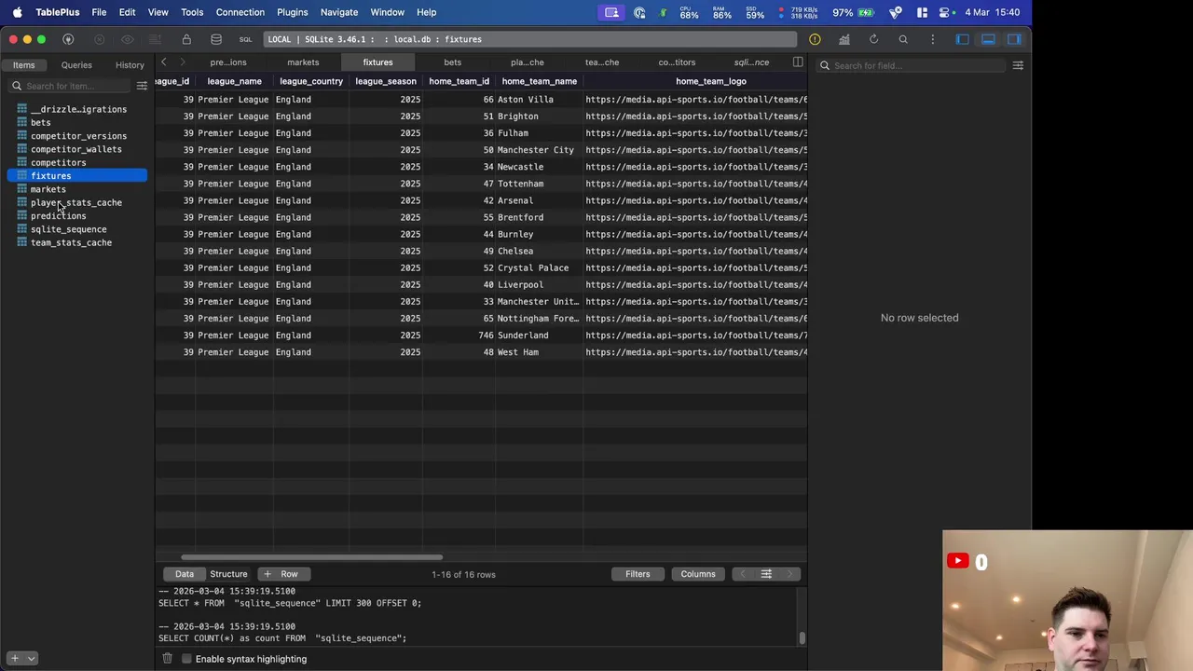
Task: Open the connection plug icon
Action: pyautogui.click(x=68, y=39)
